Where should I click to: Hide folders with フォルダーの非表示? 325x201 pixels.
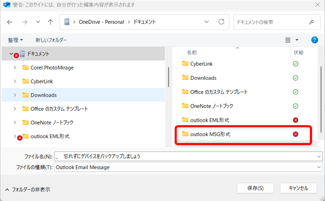[x=28, y=189]
